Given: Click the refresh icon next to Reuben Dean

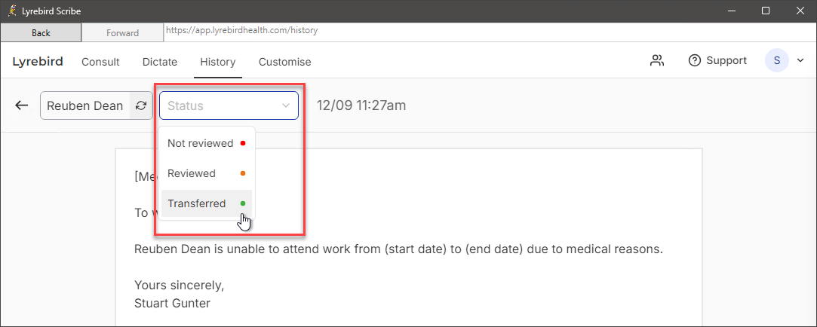Looking at the screenshot, I should click(140, 105).
